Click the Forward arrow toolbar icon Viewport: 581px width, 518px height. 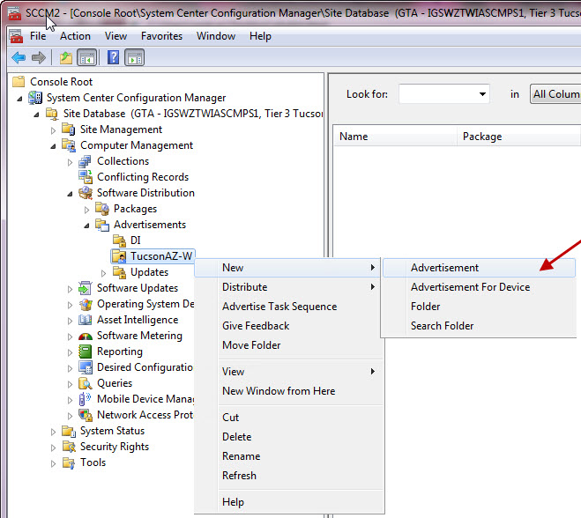pyautogui.click(x=39, y=58)
